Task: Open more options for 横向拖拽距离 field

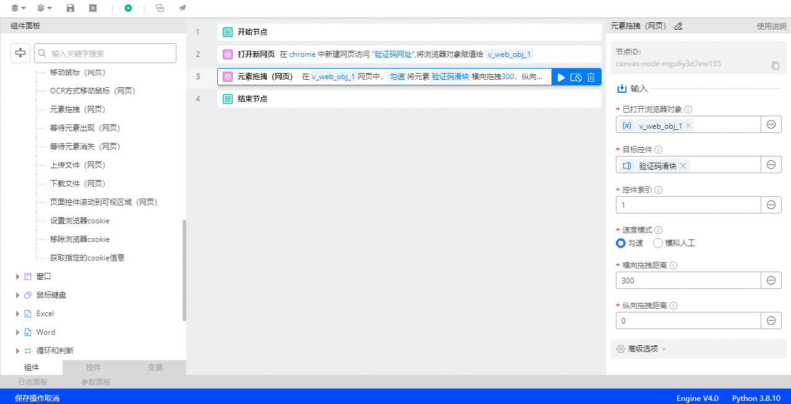Action: point(771,280)
